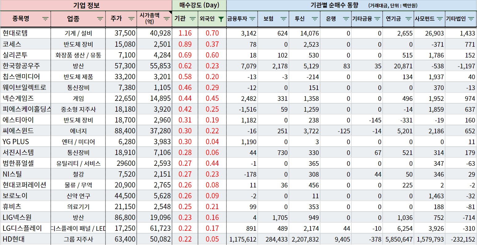This screenshot has height=245, width=477.
Task: Open the active 외국인 filter funnel
Action: (x=221, y=19)
